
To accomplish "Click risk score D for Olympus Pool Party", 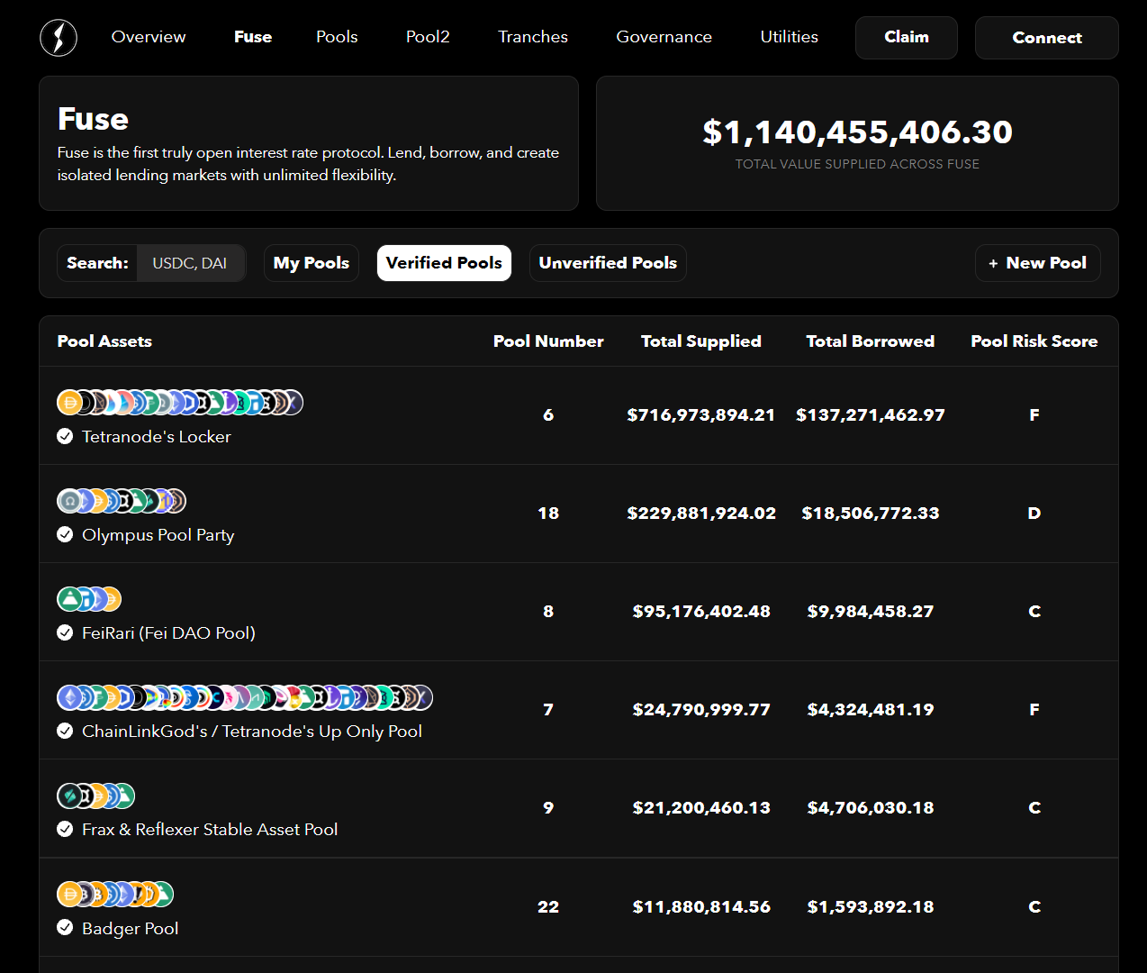I will 1034,514.
